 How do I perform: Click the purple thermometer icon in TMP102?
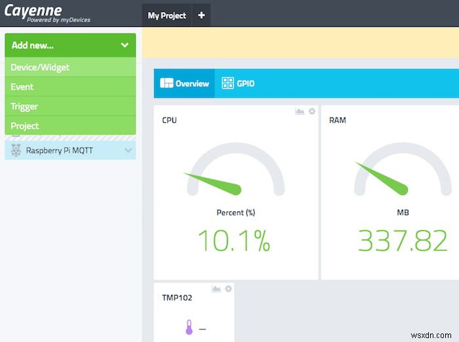(189, 327)
